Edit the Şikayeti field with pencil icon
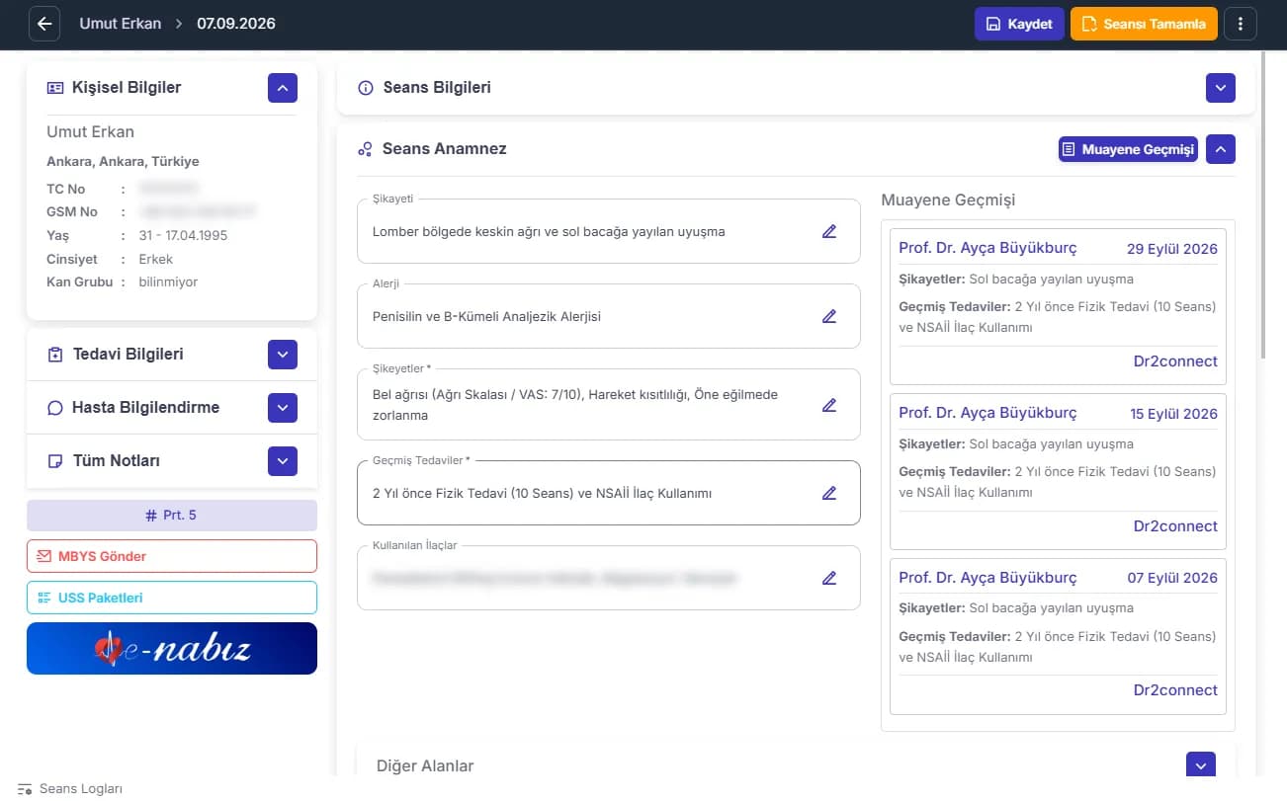This screenshot has height=801, width=1287. tap(829, 232)
